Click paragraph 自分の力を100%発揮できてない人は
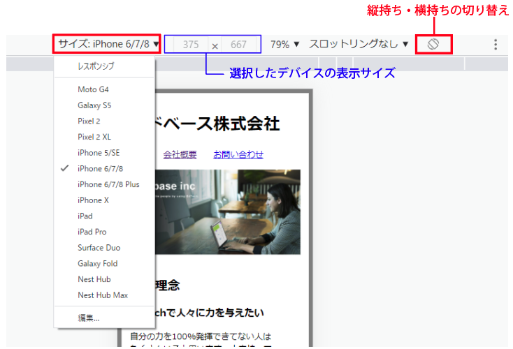The image size is (513, 349). point(201,336)
